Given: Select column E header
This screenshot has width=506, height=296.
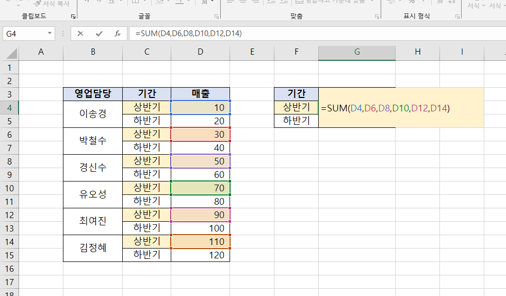Looking at the screenshot, I should (x=252, y=52).
